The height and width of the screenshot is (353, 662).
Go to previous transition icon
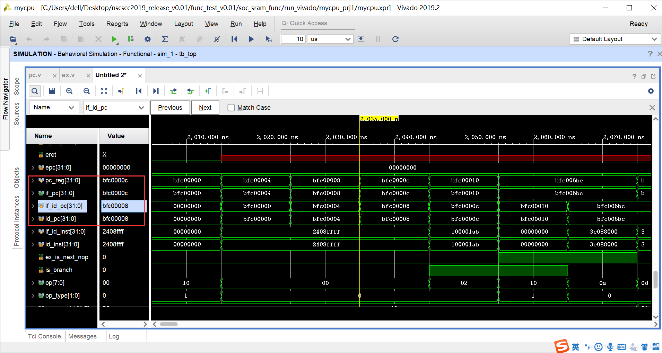(173, 91)
